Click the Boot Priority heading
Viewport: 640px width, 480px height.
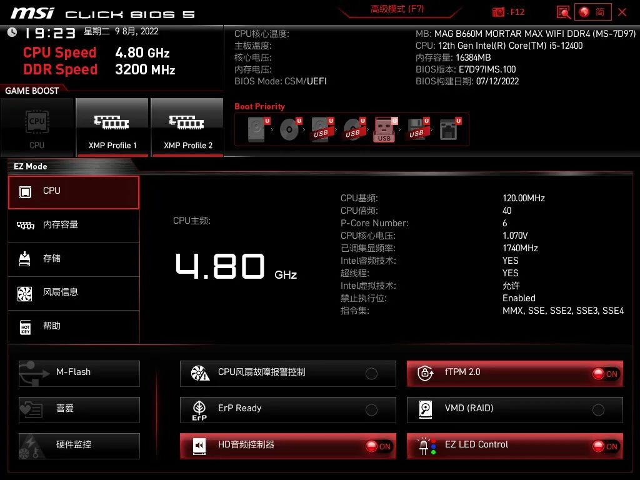pyautogui.click(x=259, y=106)
